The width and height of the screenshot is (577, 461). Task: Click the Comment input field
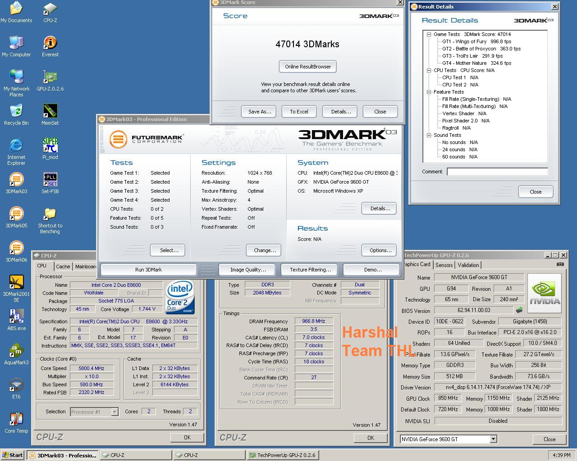498,172
